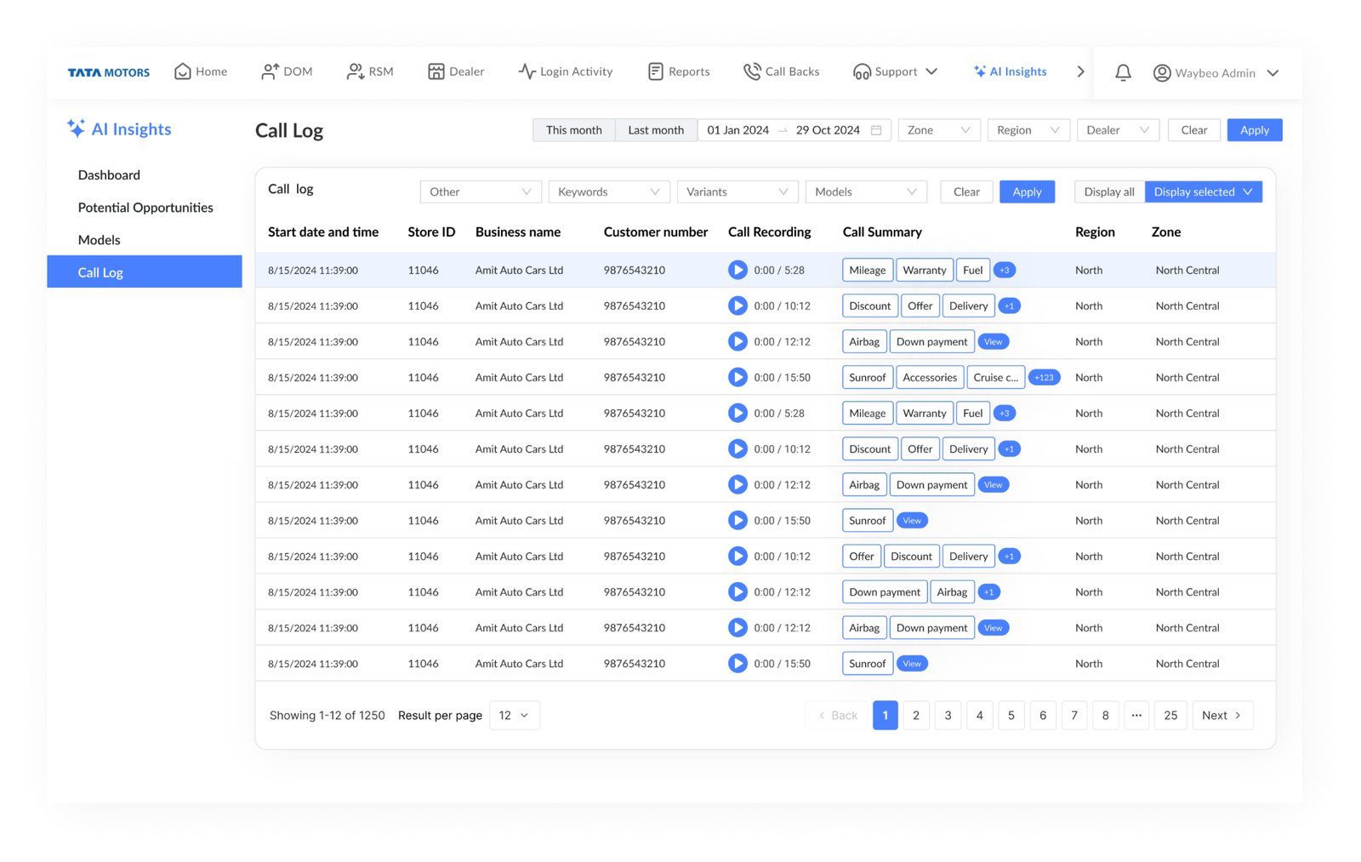
Task: Click the Home icon in navigation
Action: (182, 71)
